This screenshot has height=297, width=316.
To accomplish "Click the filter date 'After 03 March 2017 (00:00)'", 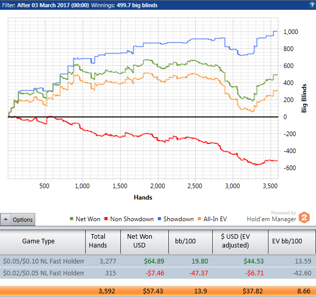I will (x=53, y=5).
